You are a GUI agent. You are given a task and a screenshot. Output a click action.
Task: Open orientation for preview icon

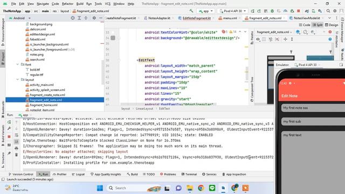coord(305,32)
